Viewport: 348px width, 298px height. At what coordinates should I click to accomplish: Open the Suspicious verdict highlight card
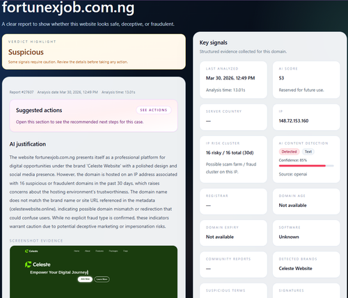(94, 52)
